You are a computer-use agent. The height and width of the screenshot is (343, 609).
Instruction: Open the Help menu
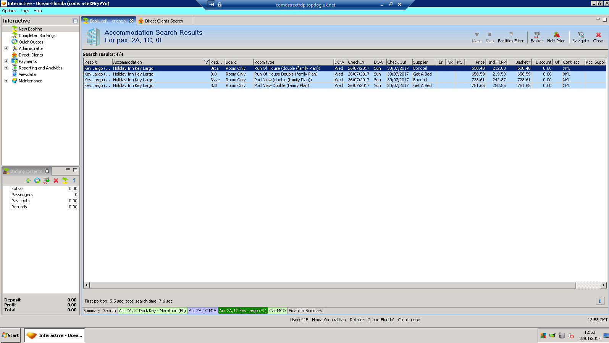(x=37, y=11)
